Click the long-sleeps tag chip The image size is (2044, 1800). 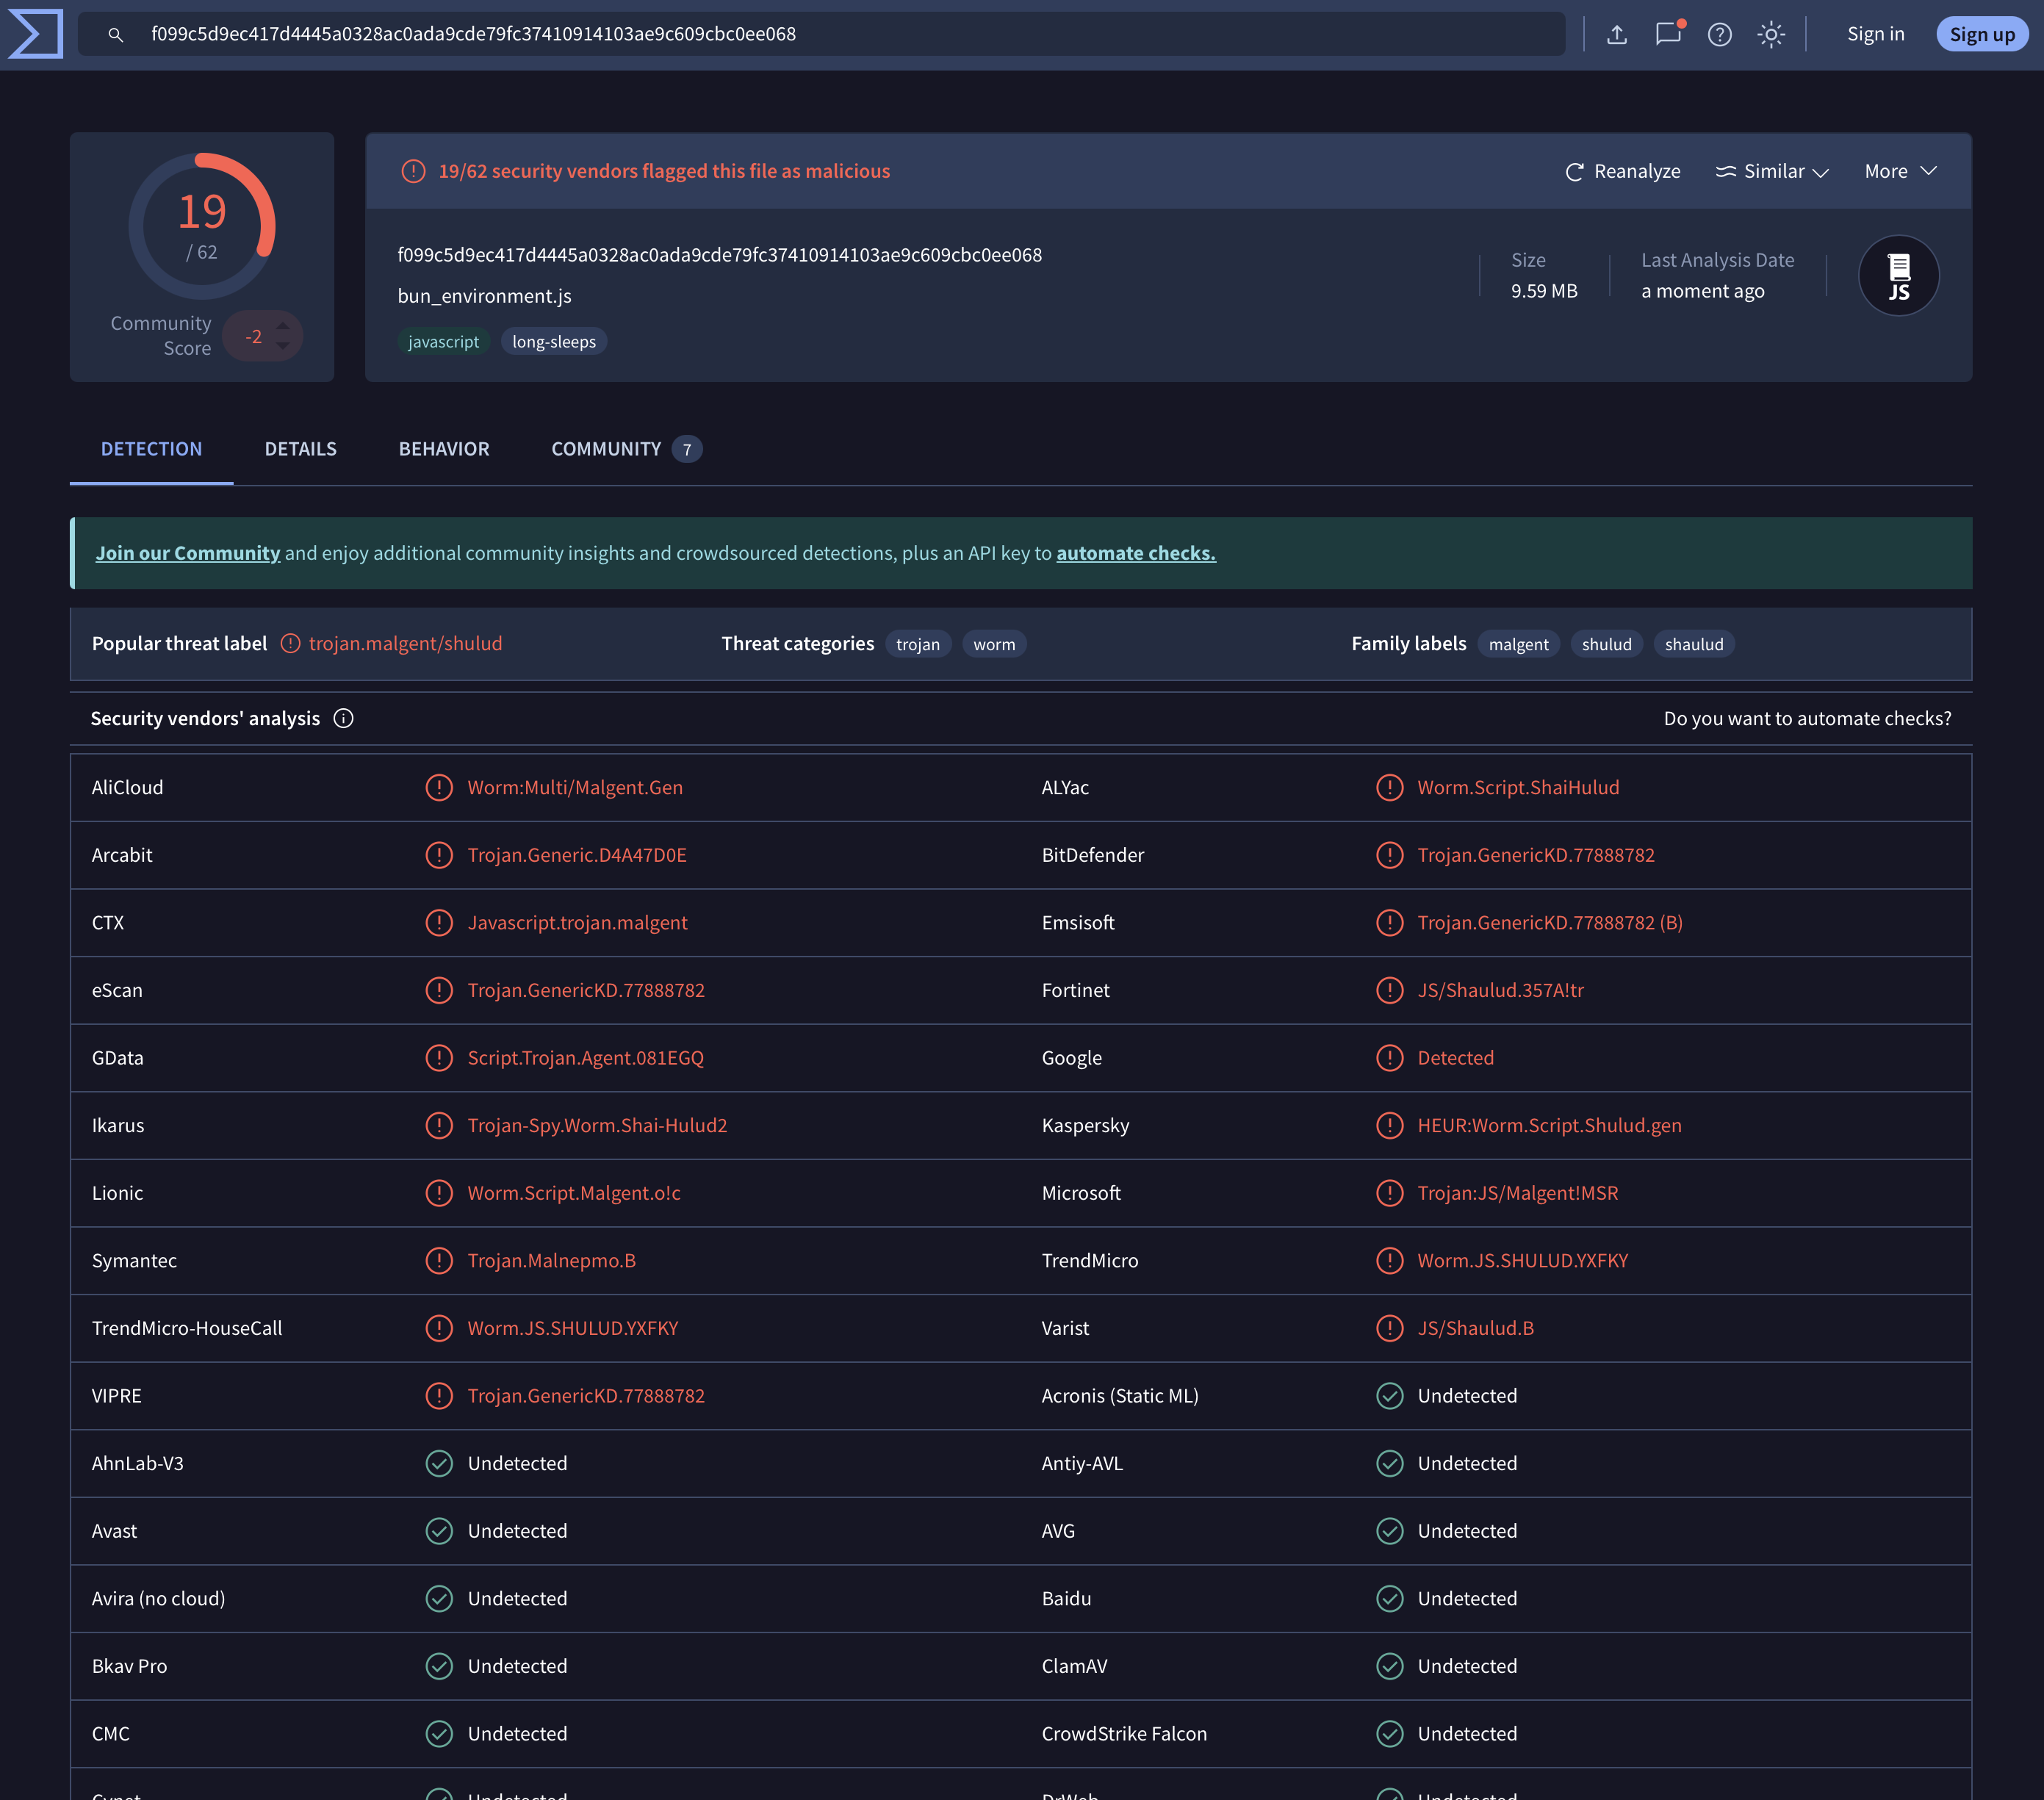point(554,342)
